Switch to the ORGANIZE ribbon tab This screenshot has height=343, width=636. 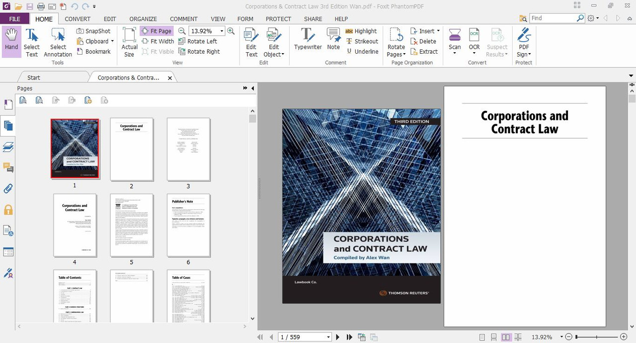(143, 19)
